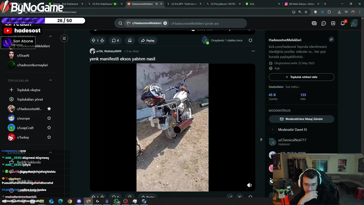
Task: Click the Paylaş share button on top post
Action: [x=148, y=40]
